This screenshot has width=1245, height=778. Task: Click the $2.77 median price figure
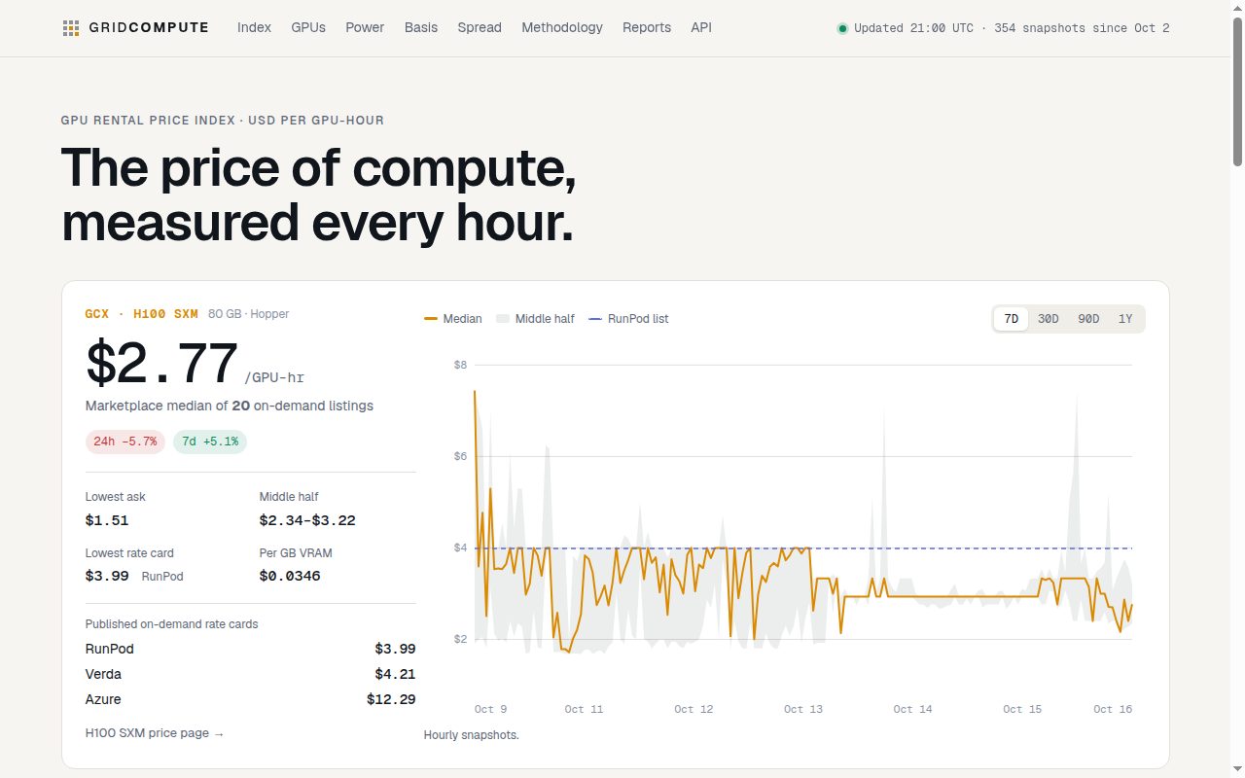click(x=161, y=363)
